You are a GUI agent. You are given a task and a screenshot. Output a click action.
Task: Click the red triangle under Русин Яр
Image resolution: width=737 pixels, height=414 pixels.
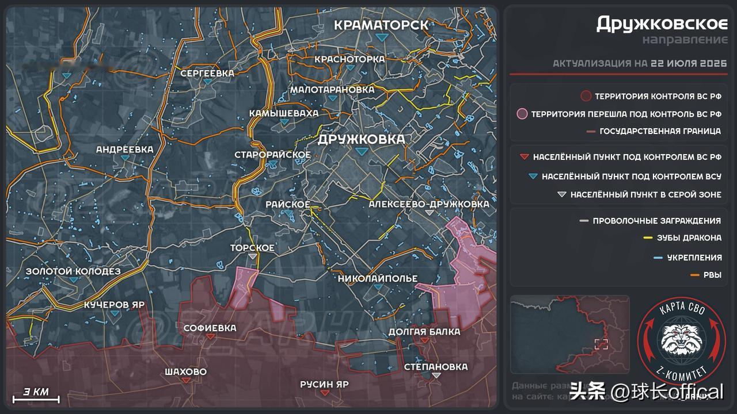[325, 393]
